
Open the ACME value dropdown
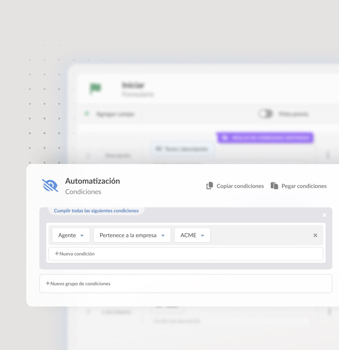coord(192,235)
